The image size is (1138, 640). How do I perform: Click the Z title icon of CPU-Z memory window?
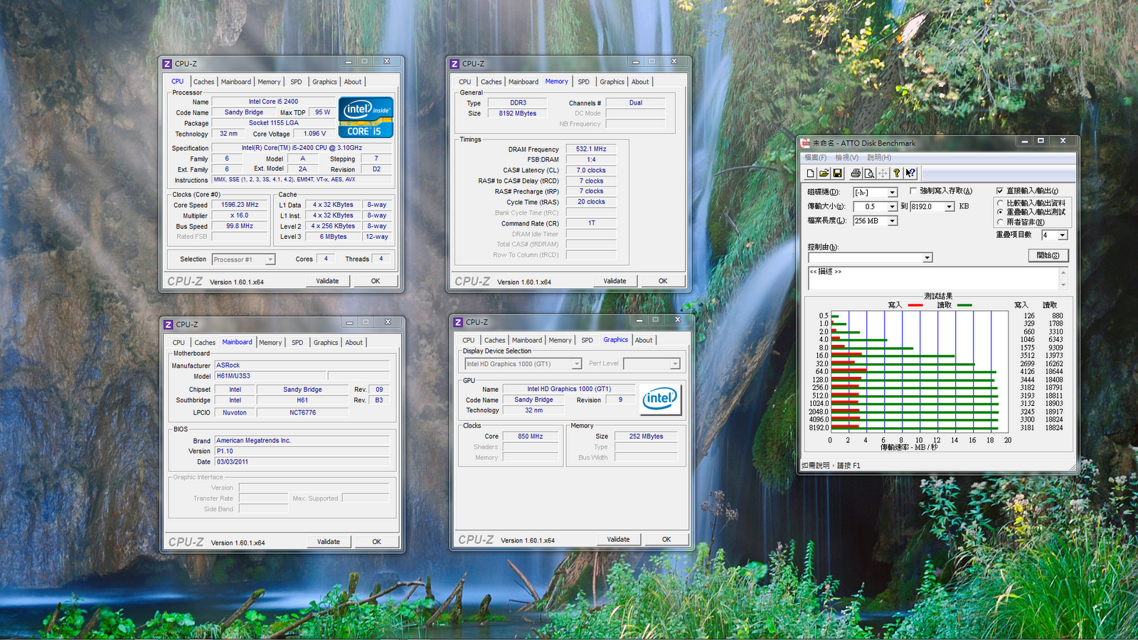click(x=454, y=64)
